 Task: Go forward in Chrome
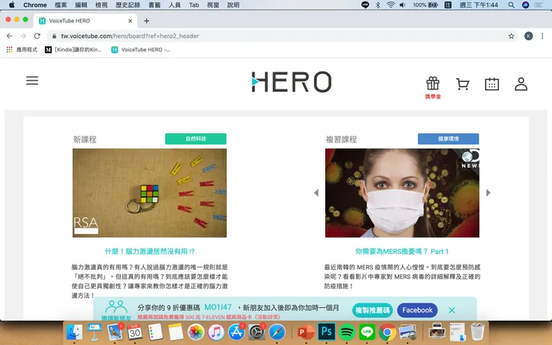[x=23, y=36]
